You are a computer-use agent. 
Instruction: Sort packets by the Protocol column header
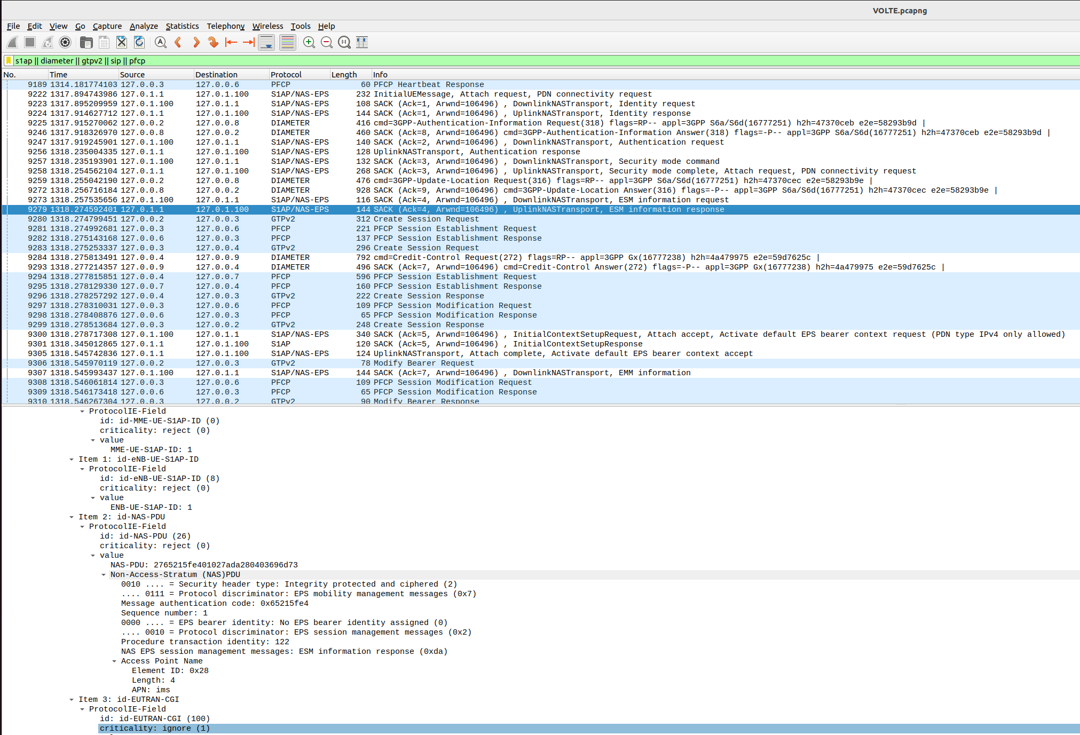(286, 74)
